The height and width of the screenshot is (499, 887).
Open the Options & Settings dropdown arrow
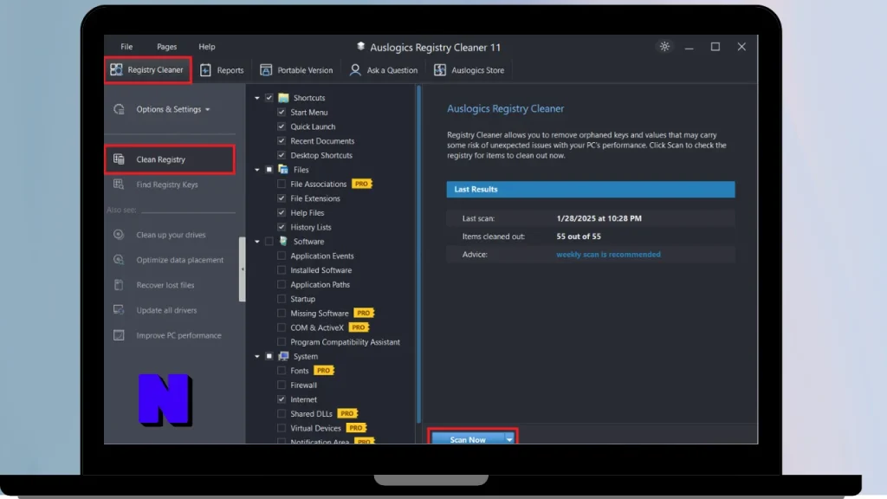tap(208, 110)
